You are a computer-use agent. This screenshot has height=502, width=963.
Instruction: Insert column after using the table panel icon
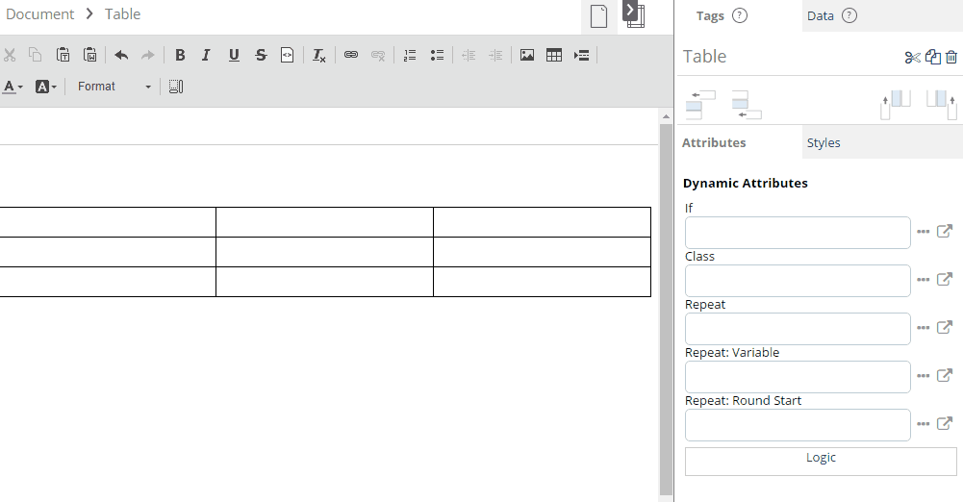(x=942, y=104)
